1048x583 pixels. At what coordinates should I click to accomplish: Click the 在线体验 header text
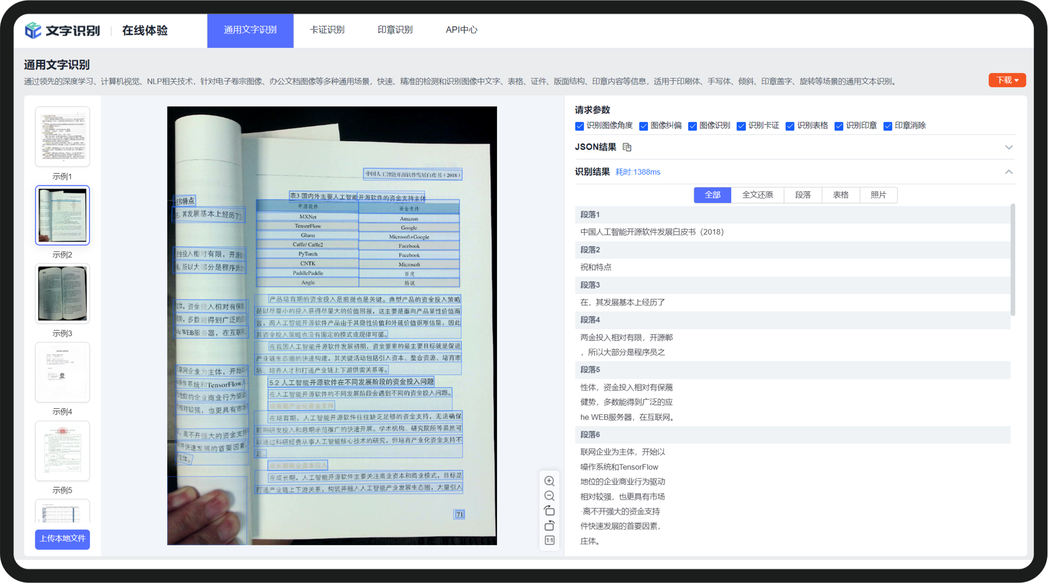144,31
